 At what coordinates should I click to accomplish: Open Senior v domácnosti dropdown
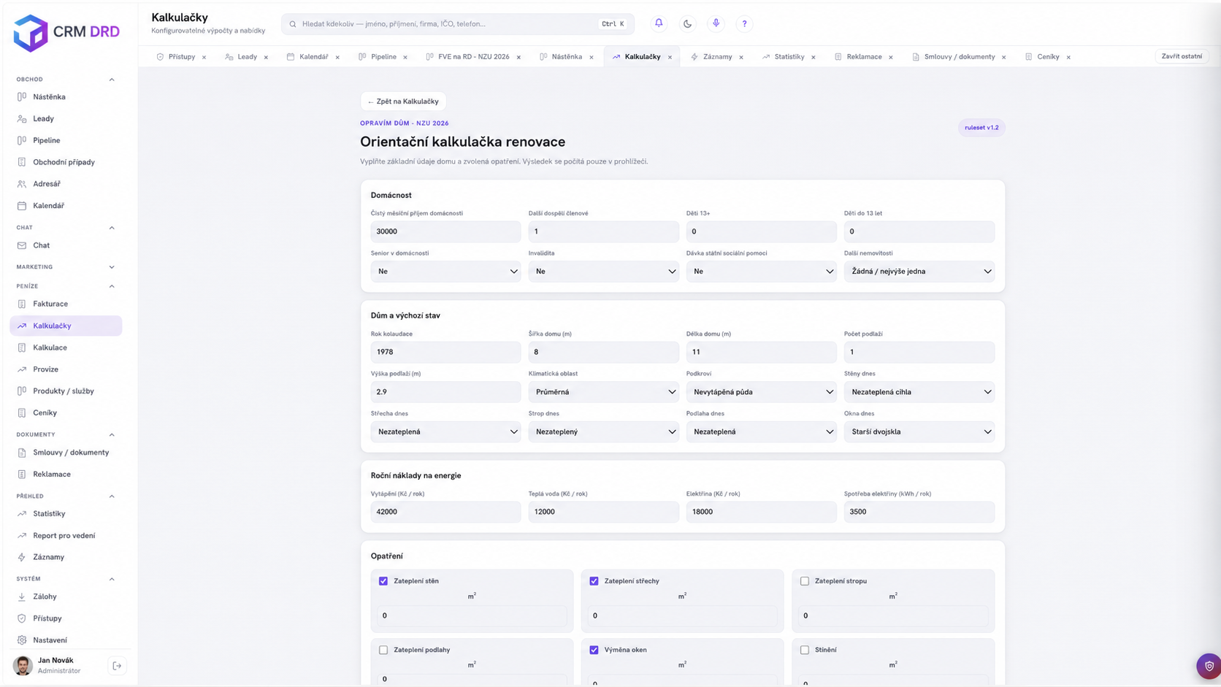point(445,272)
